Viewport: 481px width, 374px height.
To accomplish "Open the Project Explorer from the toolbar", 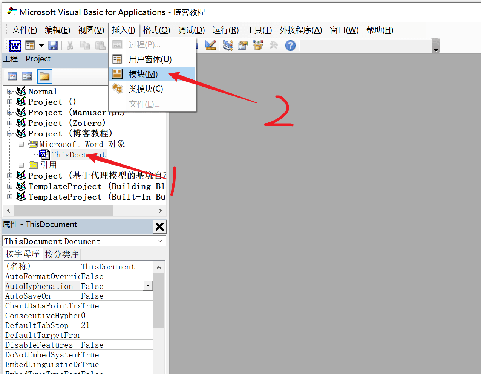I will tap(228, 46).
